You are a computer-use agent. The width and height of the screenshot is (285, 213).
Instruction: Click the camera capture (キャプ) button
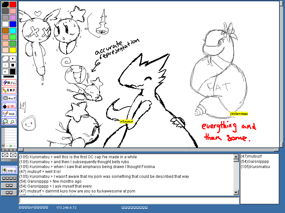(x=9, y=98)
